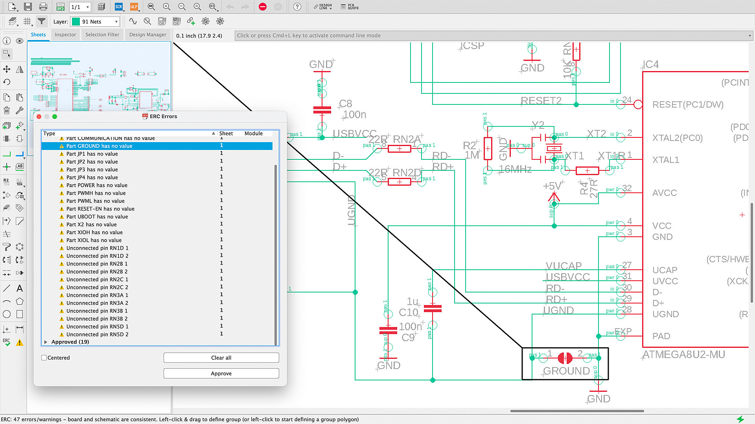Select the Rotate tool

click(7, 82)
